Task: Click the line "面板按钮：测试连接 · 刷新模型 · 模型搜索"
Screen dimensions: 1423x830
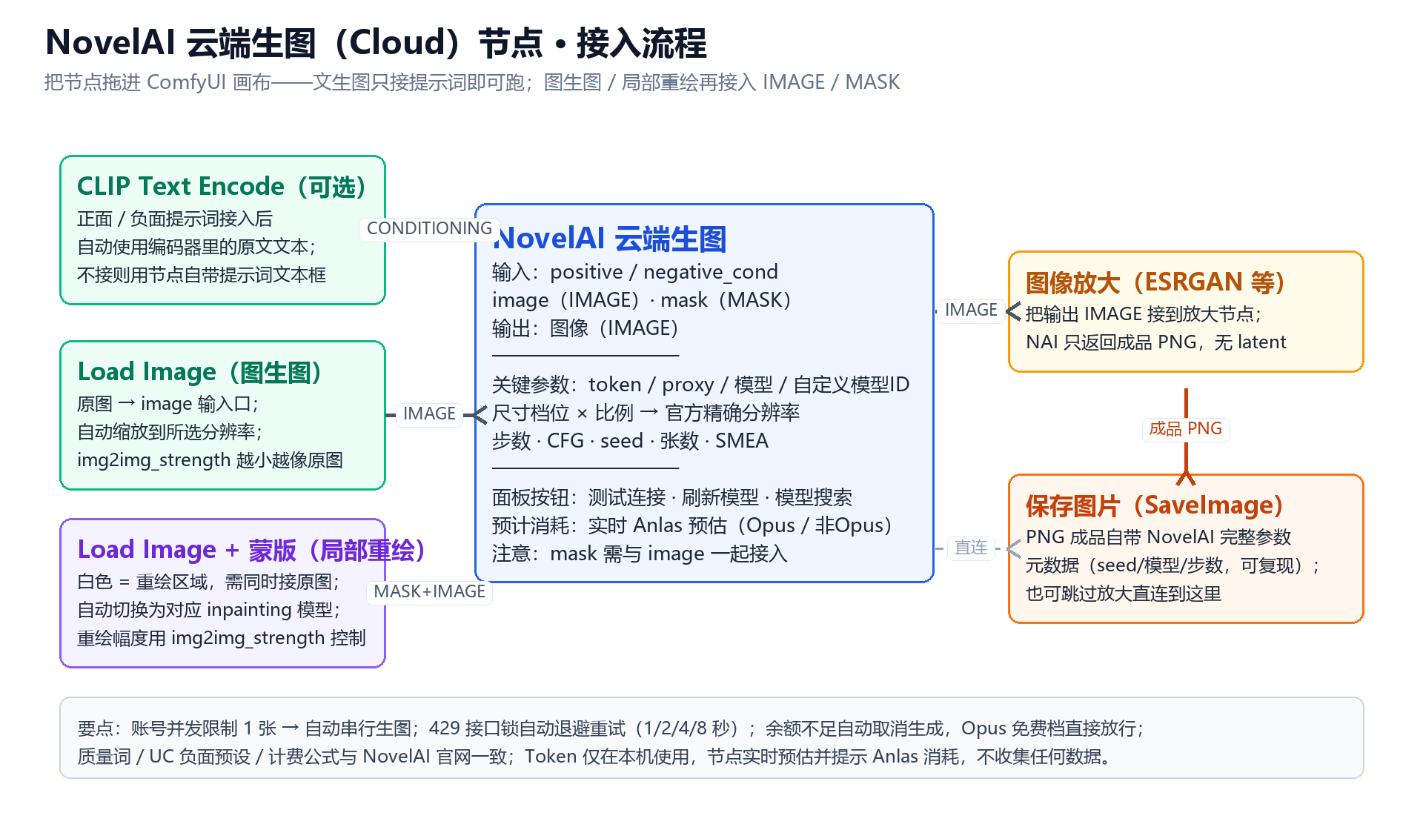Action: (x=672, y=497)
